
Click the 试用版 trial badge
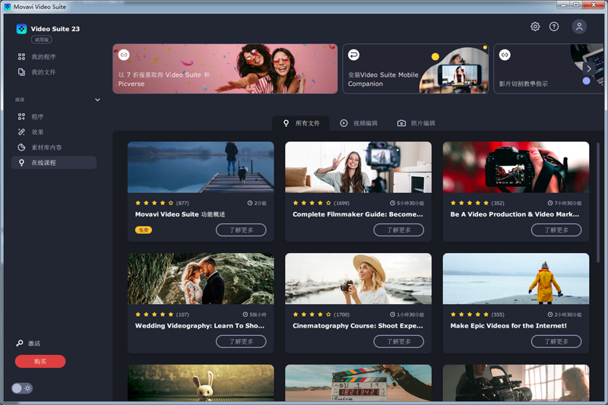[42, 40]
